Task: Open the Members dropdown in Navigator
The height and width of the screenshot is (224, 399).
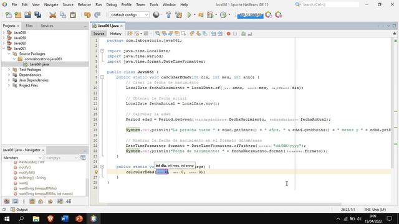Action: [22, 157]
